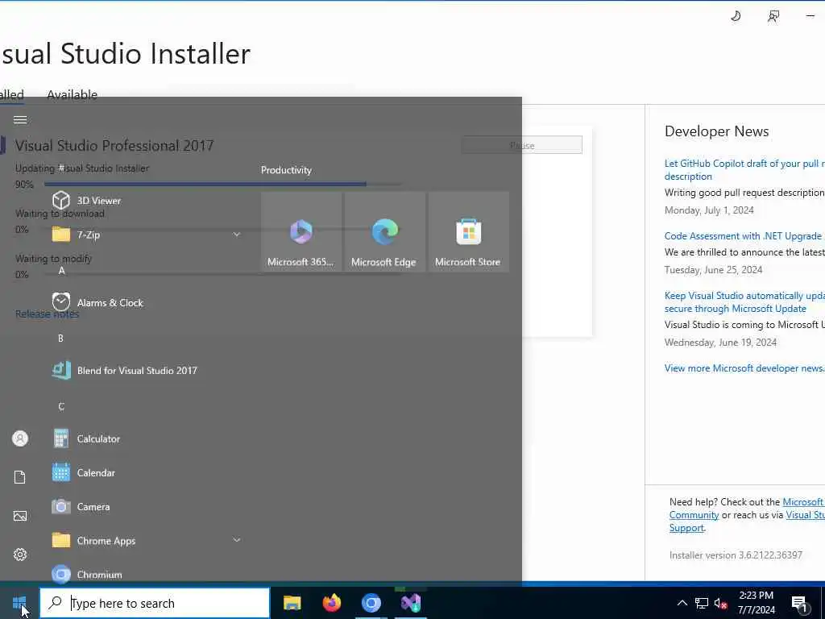Viewport: 825px width, 619px height.
Task: Open the Microsoft Edge tile
Action: 384,232
